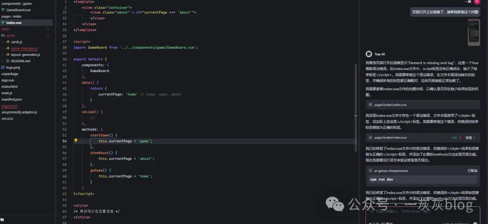Collapse the static folder in file tree

coord(5,29)
